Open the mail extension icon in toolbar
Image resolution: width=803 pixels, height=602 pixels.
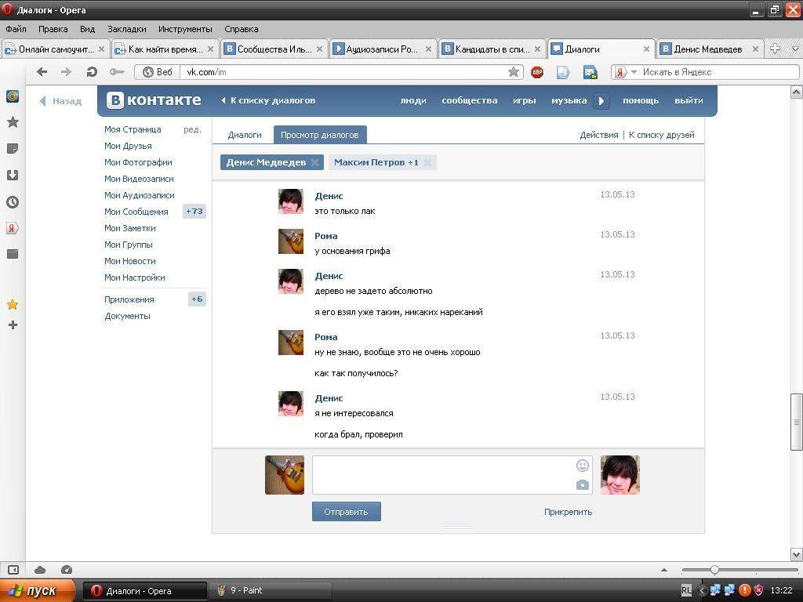click(x=590, y=72)
